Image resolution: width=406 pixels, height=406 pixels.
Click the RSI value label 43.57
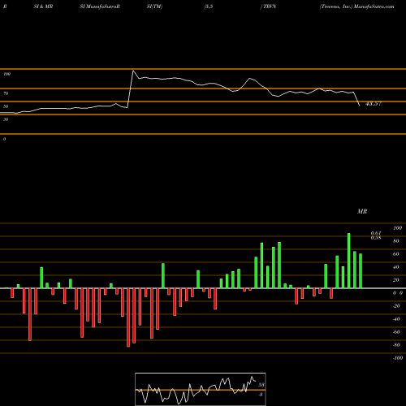tap(374, 104)
